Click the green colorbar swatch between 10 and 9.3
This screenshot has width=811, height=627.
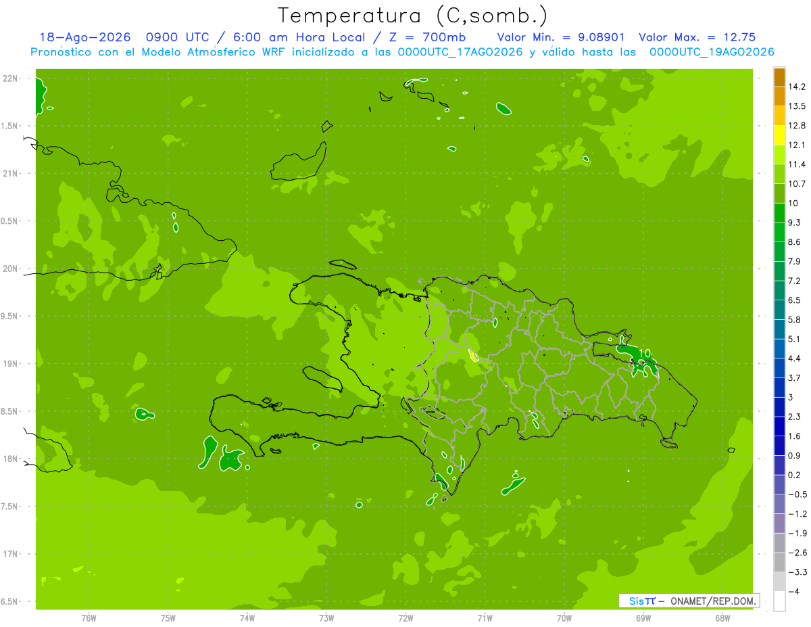(779, 213)
